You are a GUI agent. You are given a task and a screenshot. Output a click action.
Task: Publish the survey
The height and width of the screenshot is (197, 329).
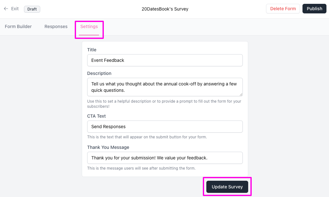(x=314, y=9)
